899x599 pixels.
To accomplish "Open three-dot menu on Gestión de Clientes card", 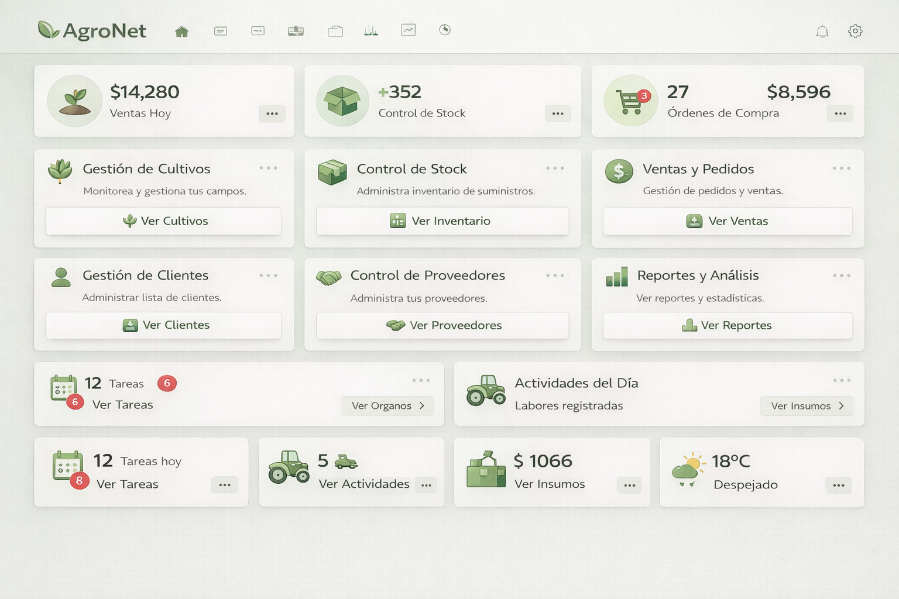I will pyautogui.click(x=269, y=276).
